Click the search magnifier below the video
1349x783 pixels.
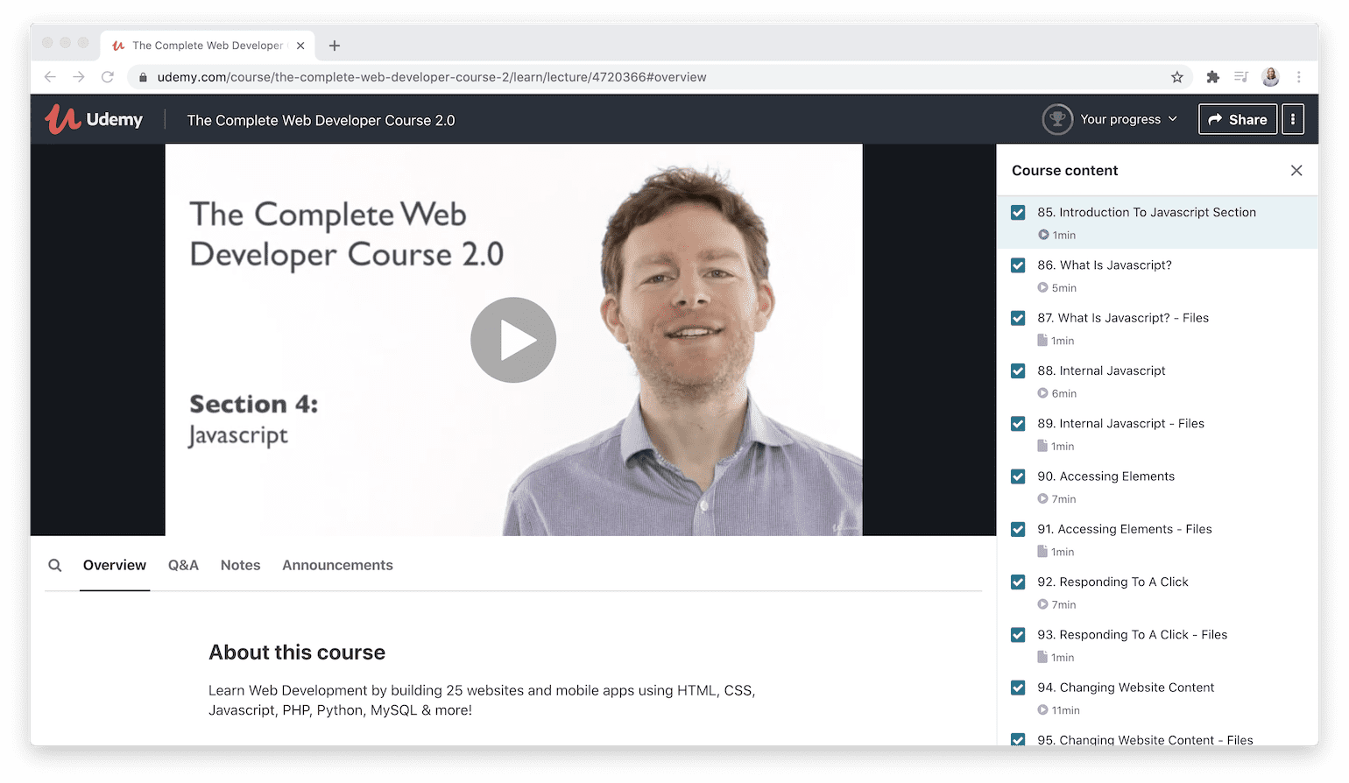[55, 565]
